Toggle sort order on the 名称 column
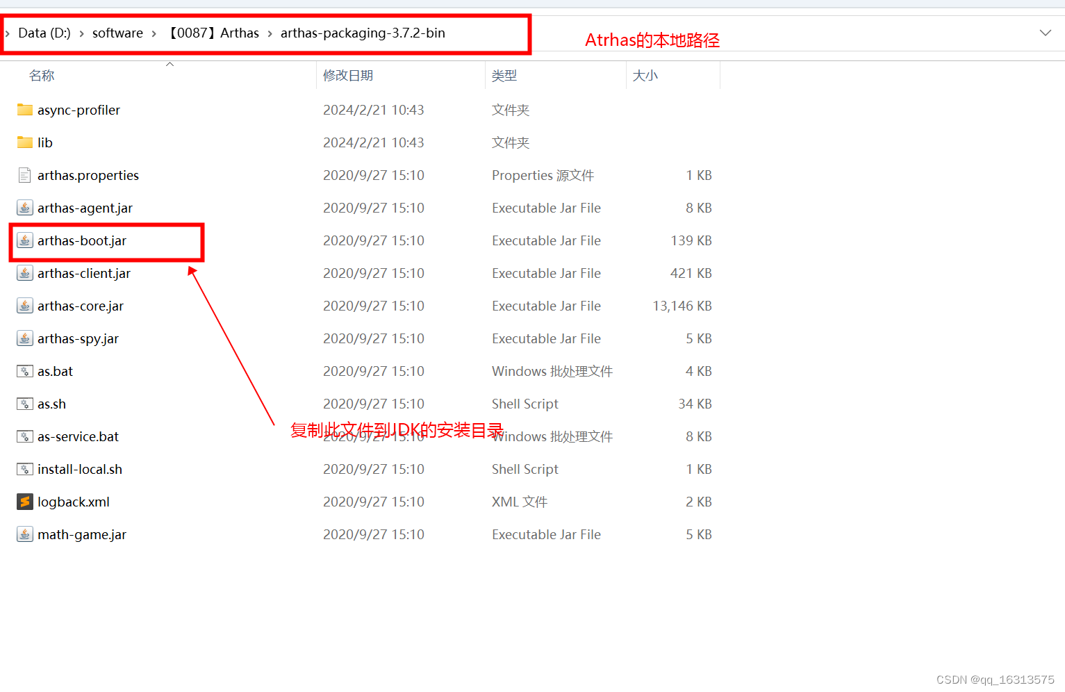The height and width of the screenshot is (692, 1065). 42,75
